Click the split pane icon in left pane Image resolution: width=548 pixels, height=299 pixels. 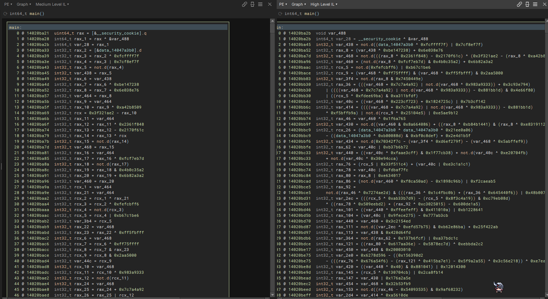click(x=252, y=4)
